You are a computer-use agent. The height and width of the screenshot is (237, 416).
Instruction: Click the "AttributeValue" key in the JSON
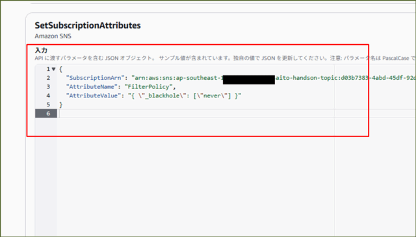tap(93, 95)
